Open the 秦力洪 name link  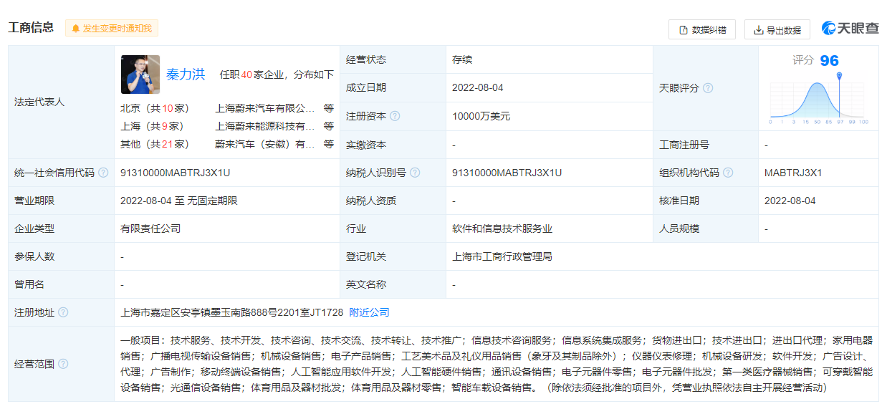(x=186, y=74)
